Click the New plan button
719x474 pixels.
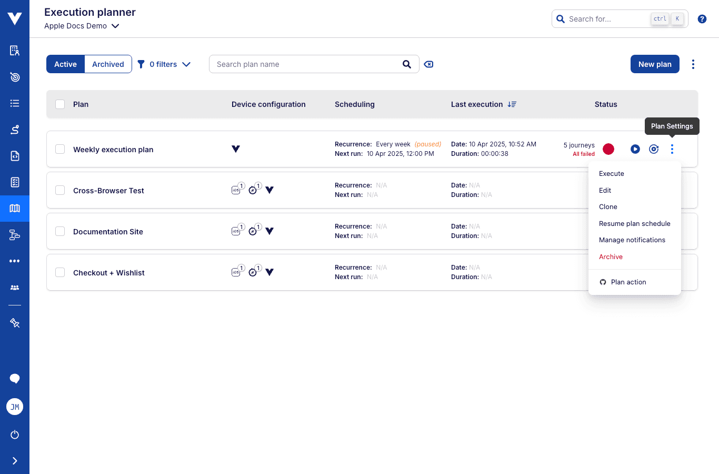pos(655,64)
